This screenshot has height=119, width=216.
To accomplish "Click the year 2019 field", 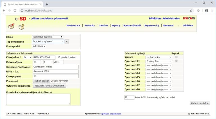I will pyautogui.click(x=58, y=62).
